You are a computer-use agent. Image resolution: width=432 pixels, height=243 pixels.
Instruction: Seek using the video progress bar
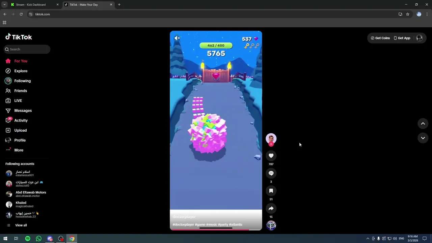click(x=216, y=230)
